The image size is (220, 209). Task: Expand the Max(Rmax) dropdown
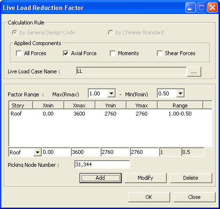pyautogui.click(x=111, y=93)
